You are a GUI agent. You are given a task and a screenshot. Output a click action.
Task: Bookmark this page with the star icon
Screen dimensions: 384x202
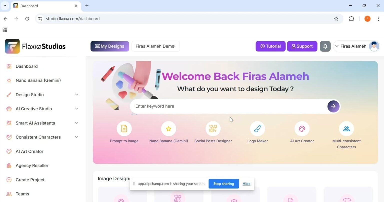coord(336,19)
